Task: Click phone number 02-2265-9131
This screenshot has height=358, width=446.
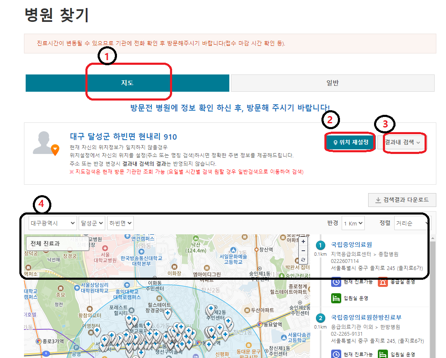Action: tap(347, 334)
